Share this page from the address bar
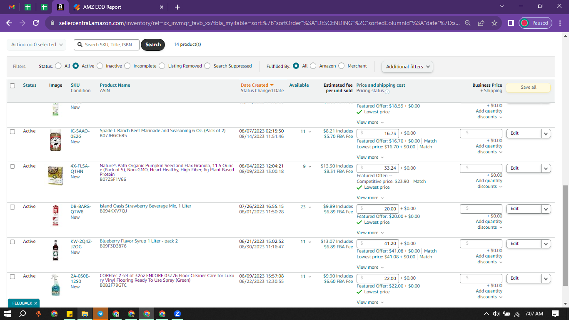The width and height of the screenshot is (569, 320). (x=481, y=23)
